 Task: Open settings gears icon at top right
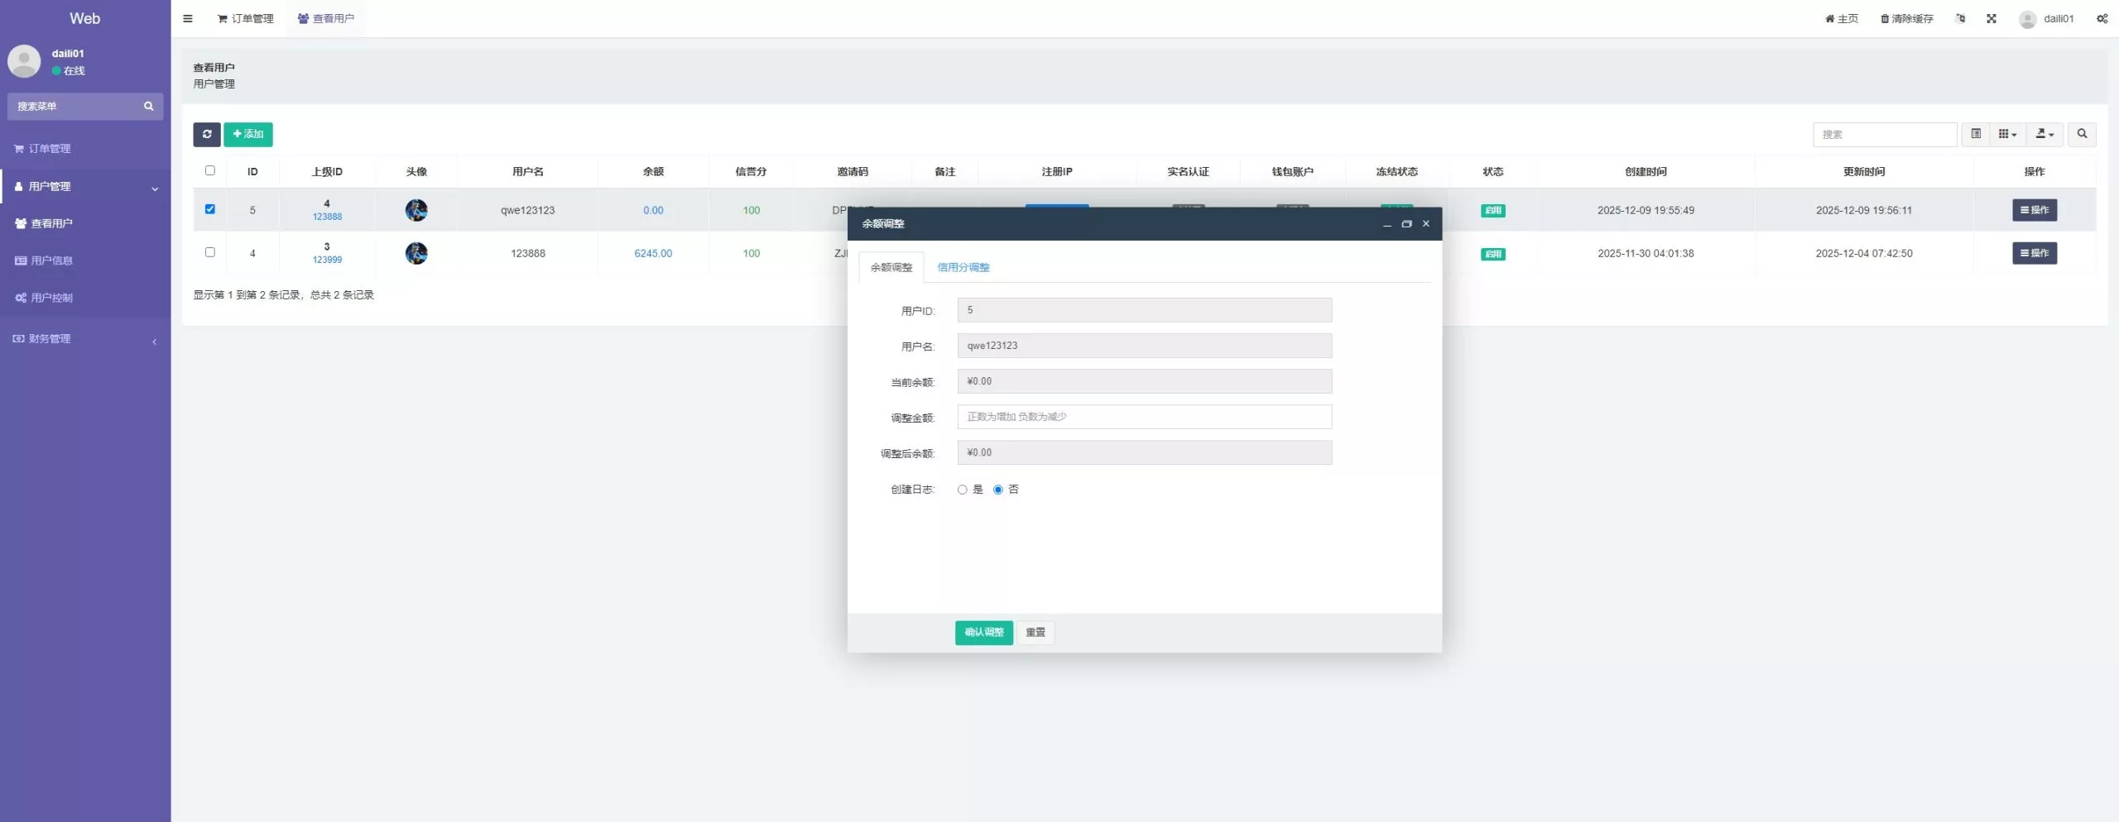(x=2102, y=18)
